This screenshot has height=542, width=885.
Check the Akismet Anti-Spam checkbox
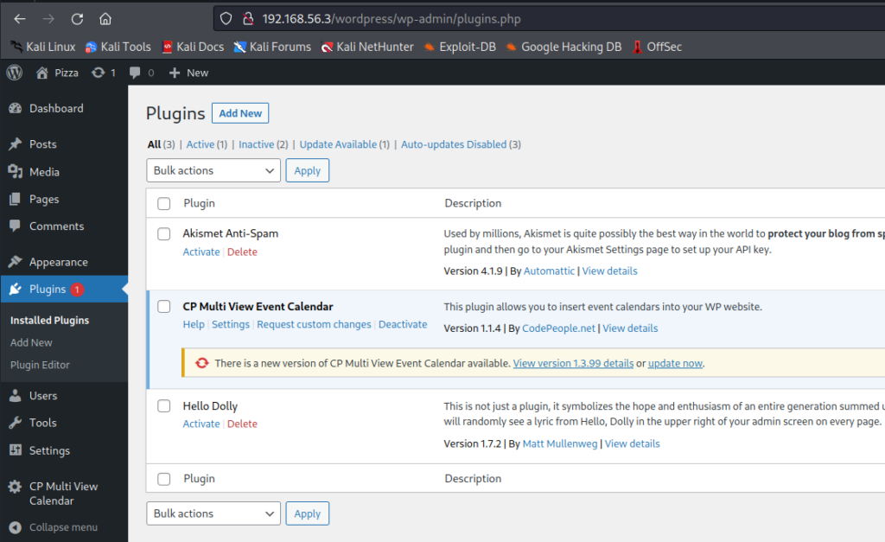(x=163, y=233)
